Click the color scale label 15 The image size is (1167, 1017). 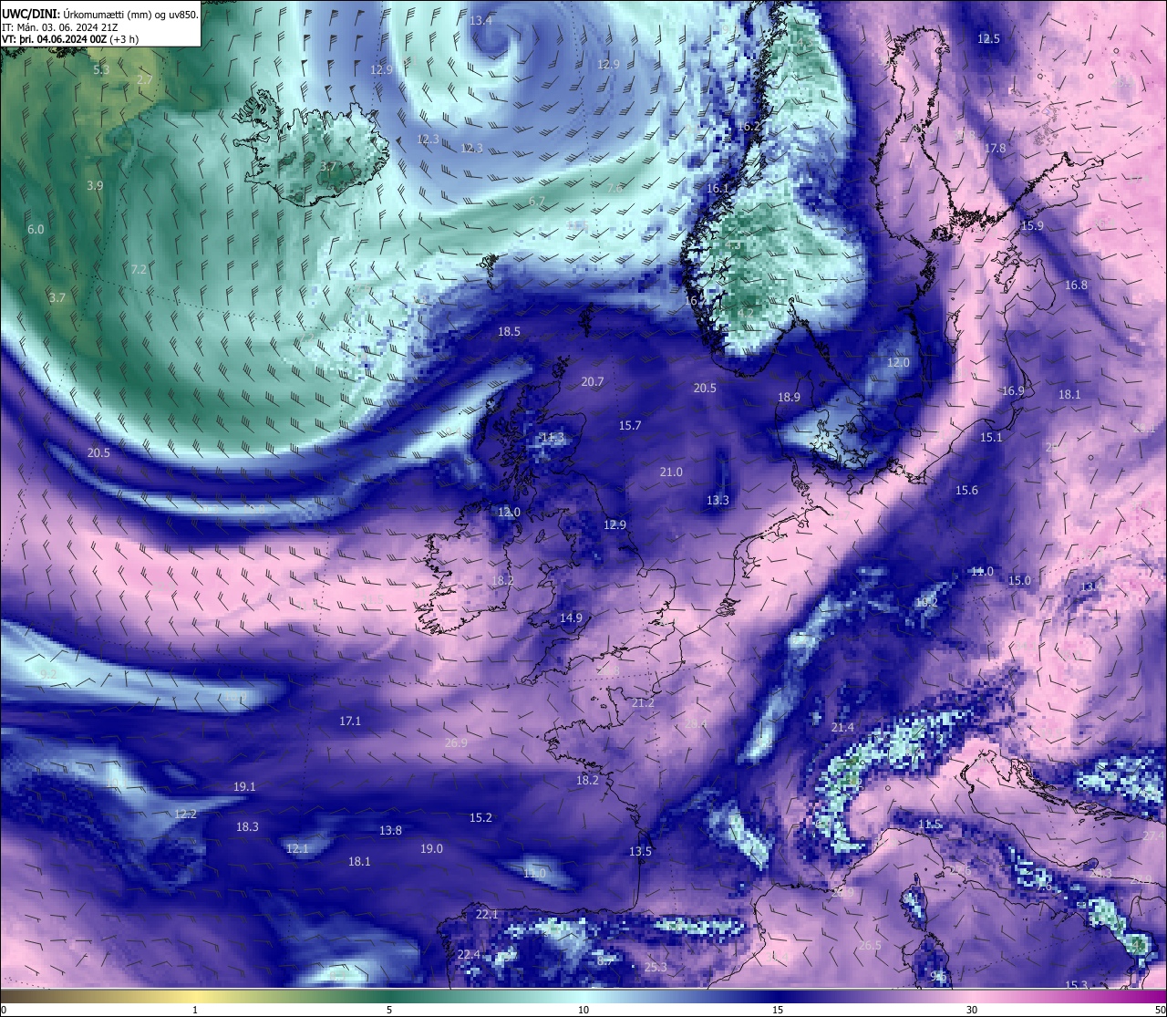click(x=778, y=1010)
